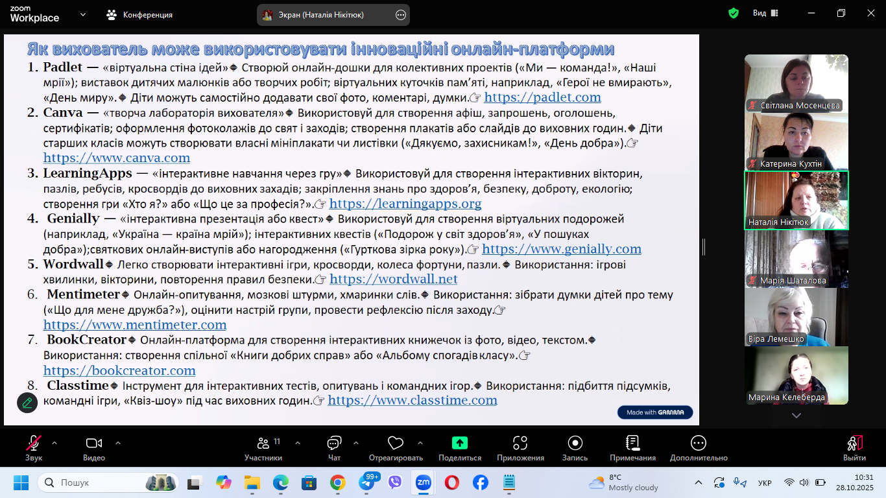Screen dimensions: 886x498
Task: Expand audio options arrow next to microphone
Action: click(54, 444)
